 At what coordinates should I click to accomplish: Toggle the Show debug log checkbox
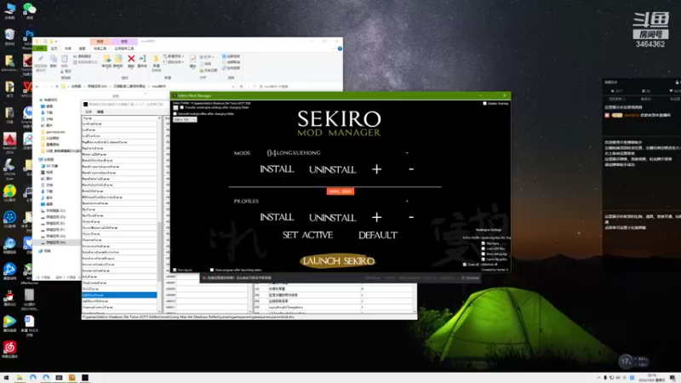point(483,254)
